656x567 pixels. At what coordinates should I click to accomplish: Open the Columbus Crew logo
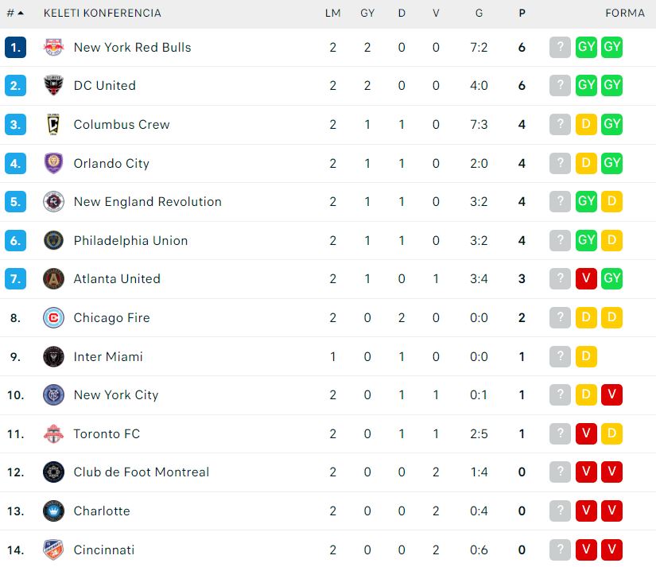click(53, 125)
